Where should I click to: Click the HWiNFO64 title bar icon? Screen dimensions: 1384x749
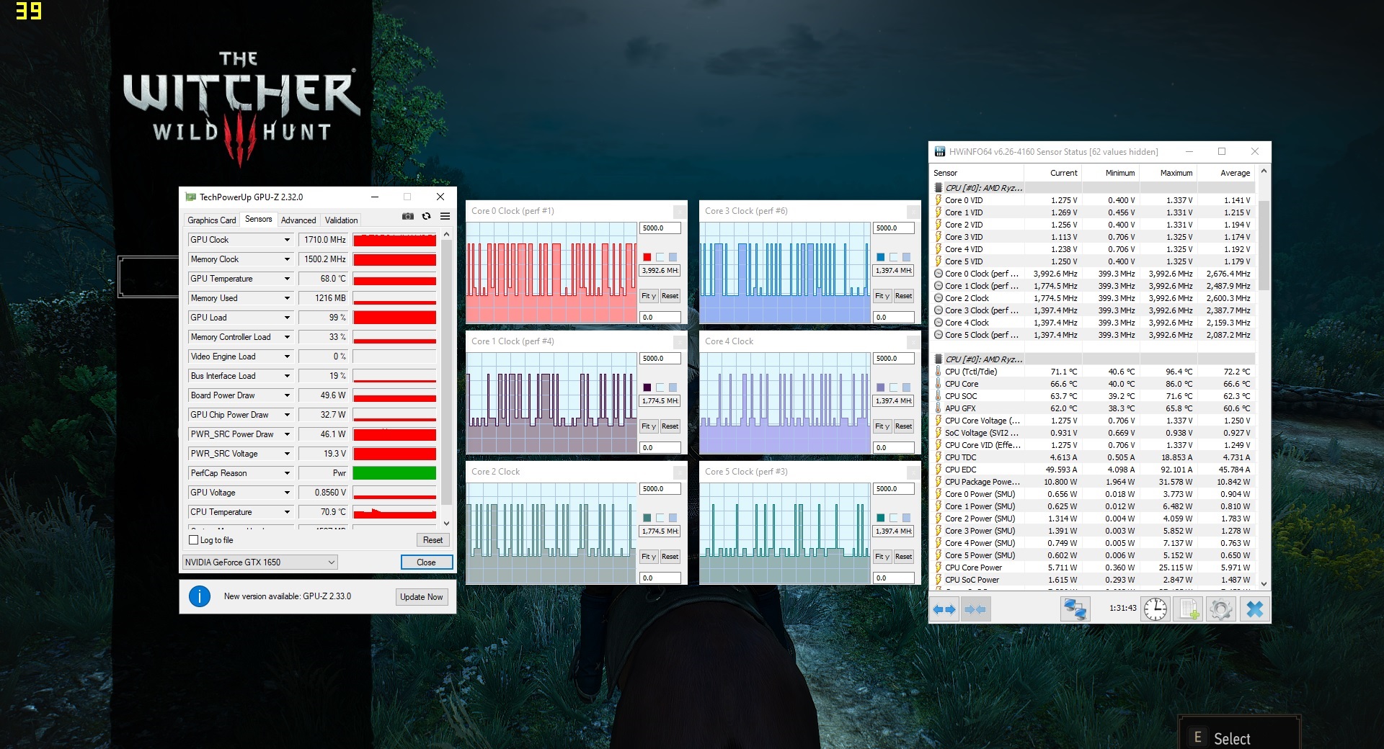[940, 152]
